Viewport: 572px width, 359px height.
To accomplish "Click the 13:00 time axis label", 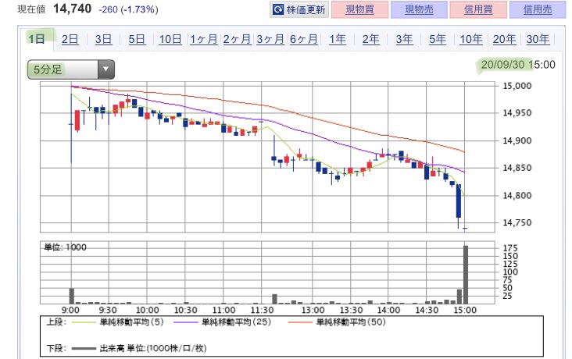I will tap(313, 310).
